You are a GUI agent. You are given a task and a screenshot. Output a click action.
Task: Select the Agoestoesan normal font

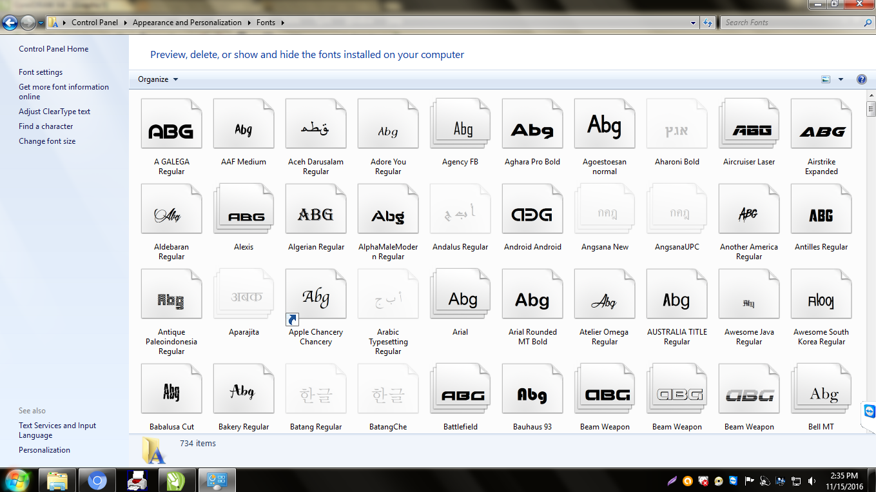tap(605, 124)
